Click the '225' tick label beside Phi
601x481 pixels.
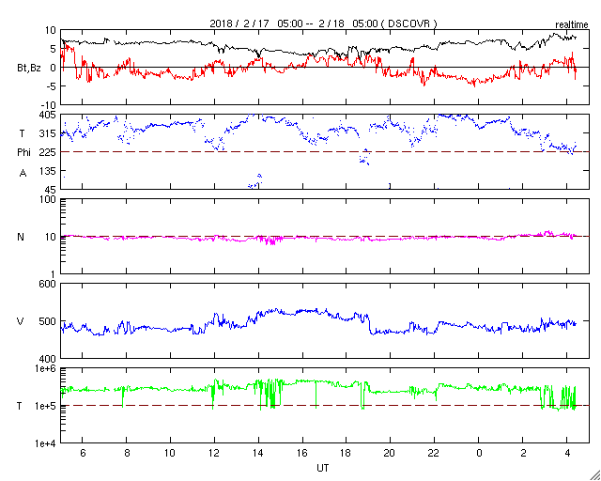(48, 152)
